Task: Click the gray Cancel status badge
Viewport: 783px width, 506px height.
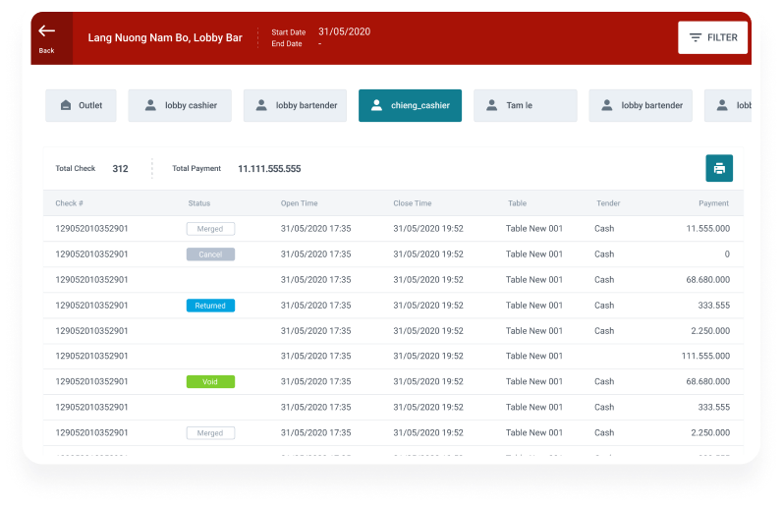Action: point(210,254)
